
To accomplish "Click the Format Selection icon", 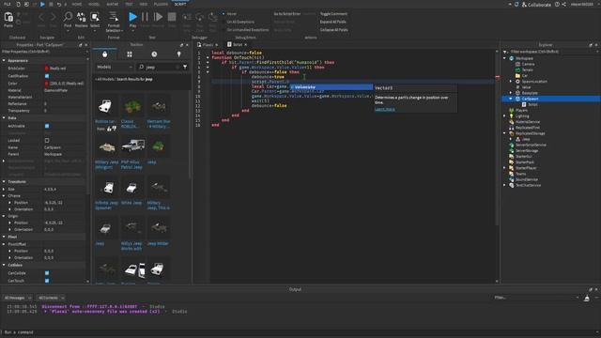I will [x=114, y=17].
